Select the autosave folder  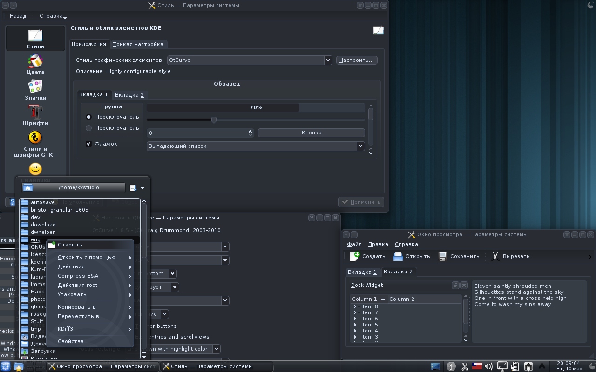point(43,202)
